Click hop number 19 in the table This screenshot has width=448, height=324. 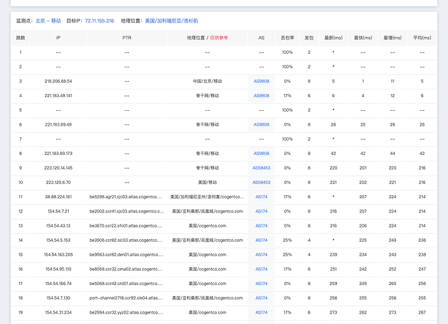click(21, 312)
